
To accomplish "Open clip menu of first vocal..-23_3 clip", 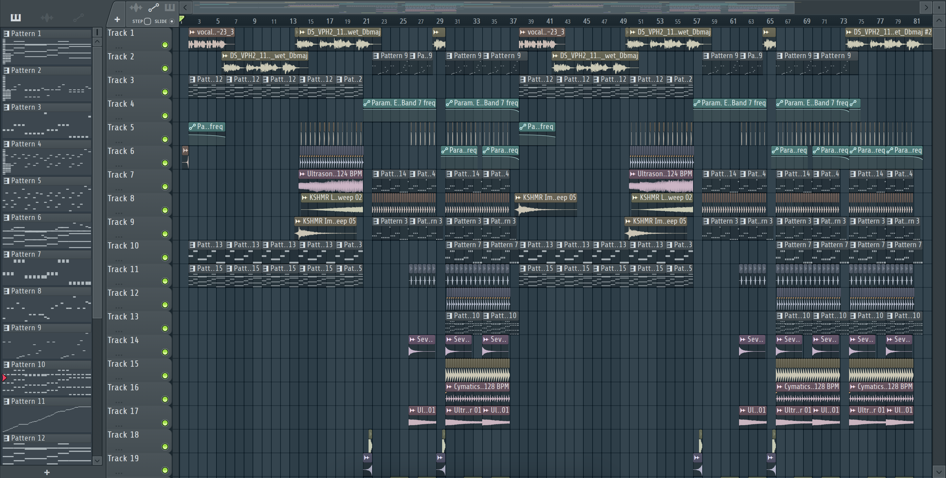I will (192, 32).
